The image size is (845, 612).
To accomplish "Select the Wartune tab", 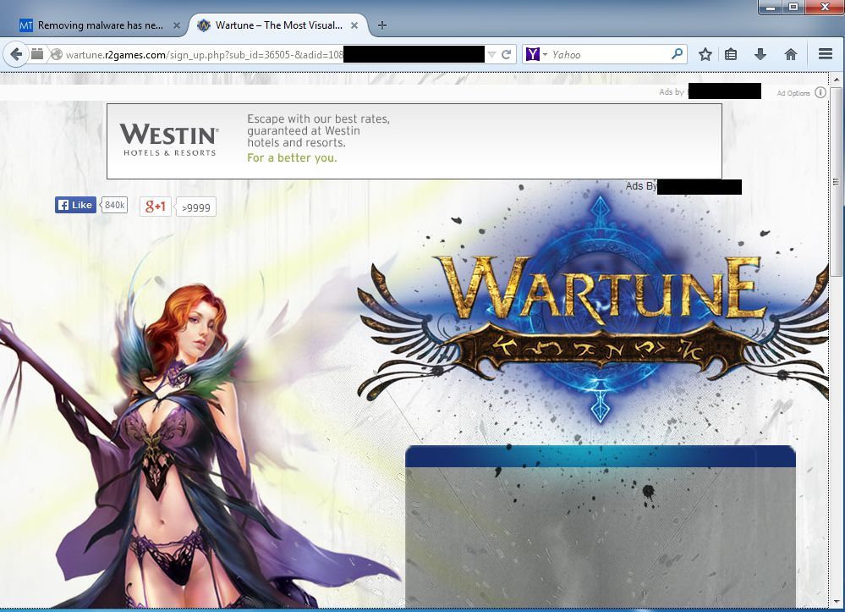I will click(x=277, y=25).
